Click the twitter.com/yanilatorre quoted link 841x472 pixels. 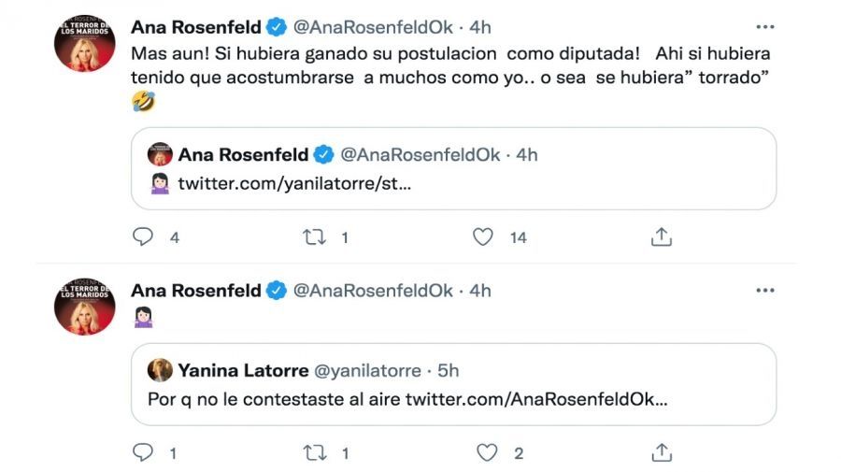(x=294, y=183)
